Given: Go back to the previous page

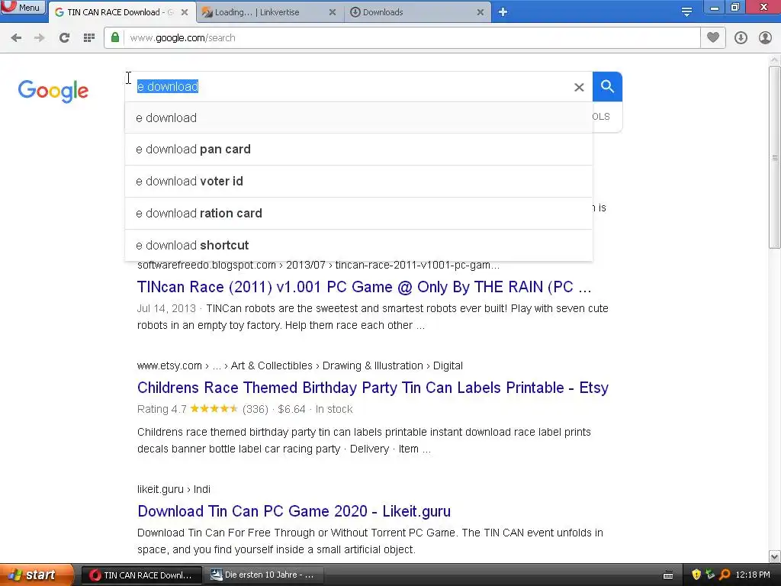Looking at the screenshot, I should pos(16,38).
